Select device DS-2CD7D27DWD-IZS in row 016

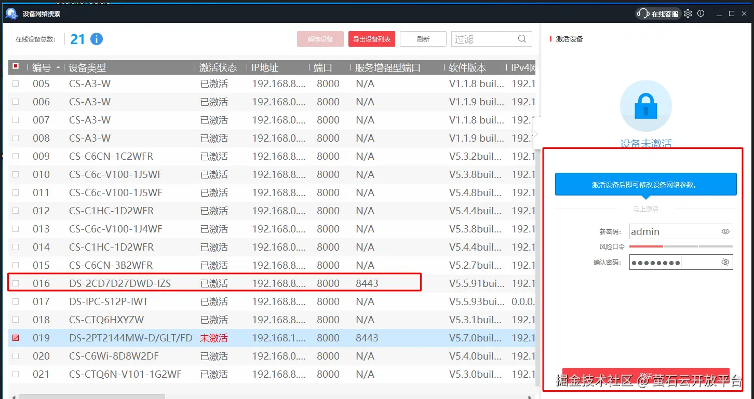(x=120, y=283)
